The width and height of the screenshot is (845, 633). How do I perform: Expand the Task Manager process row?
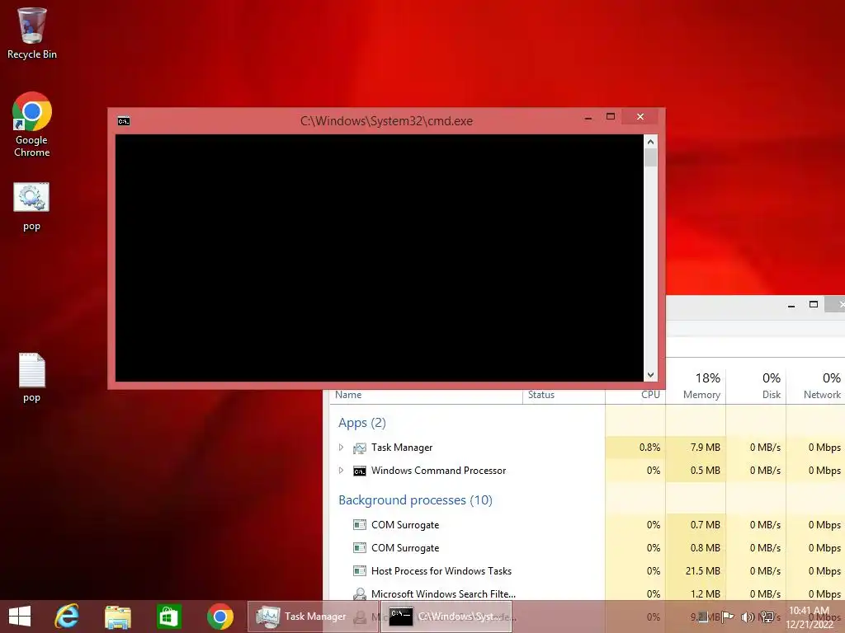341,448
